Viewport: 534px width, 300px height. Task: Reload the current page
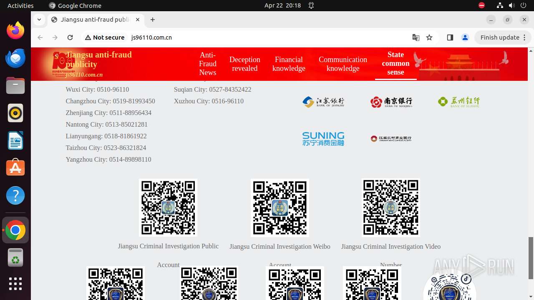(x=70, y=37)
